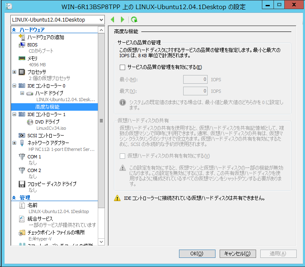Collapse the IDE コントローラー 0 node
Viewport: 305px width, 267px height.
[x=14, y=86]
